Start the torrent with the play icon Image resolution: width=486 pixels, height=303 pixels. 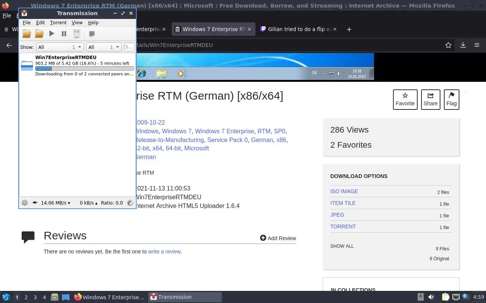click(x=52, y=34)
